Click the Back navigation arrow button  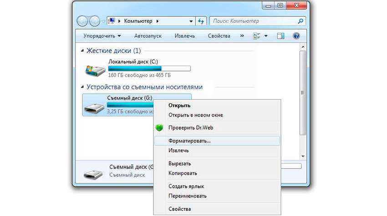(82, 21)
